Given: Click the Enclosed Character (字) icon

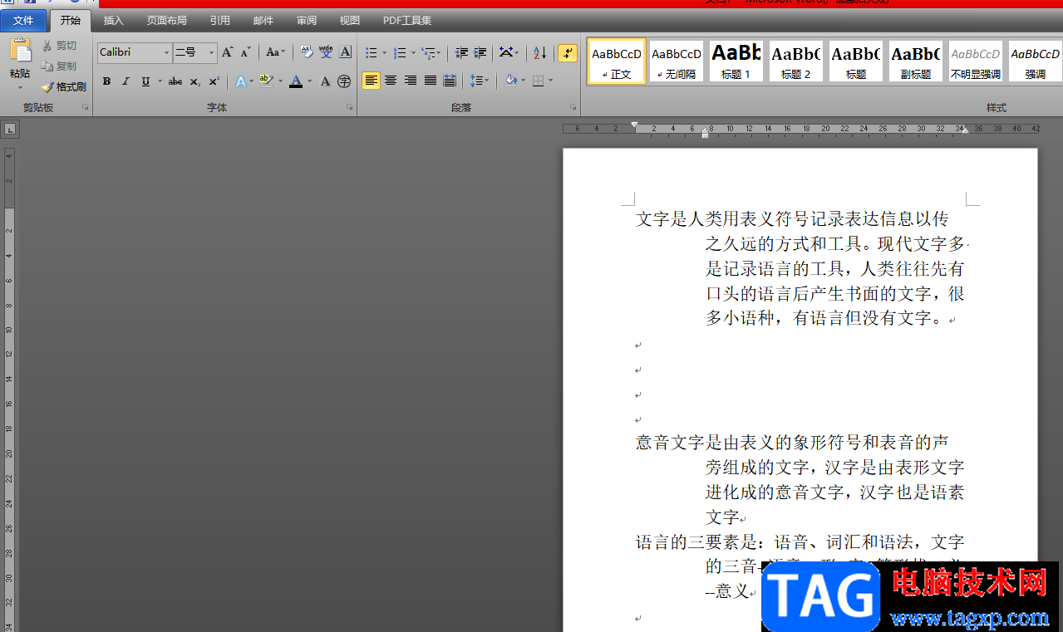Looking at the screenshot, I should pyautogui.click(x=344, y=81).
